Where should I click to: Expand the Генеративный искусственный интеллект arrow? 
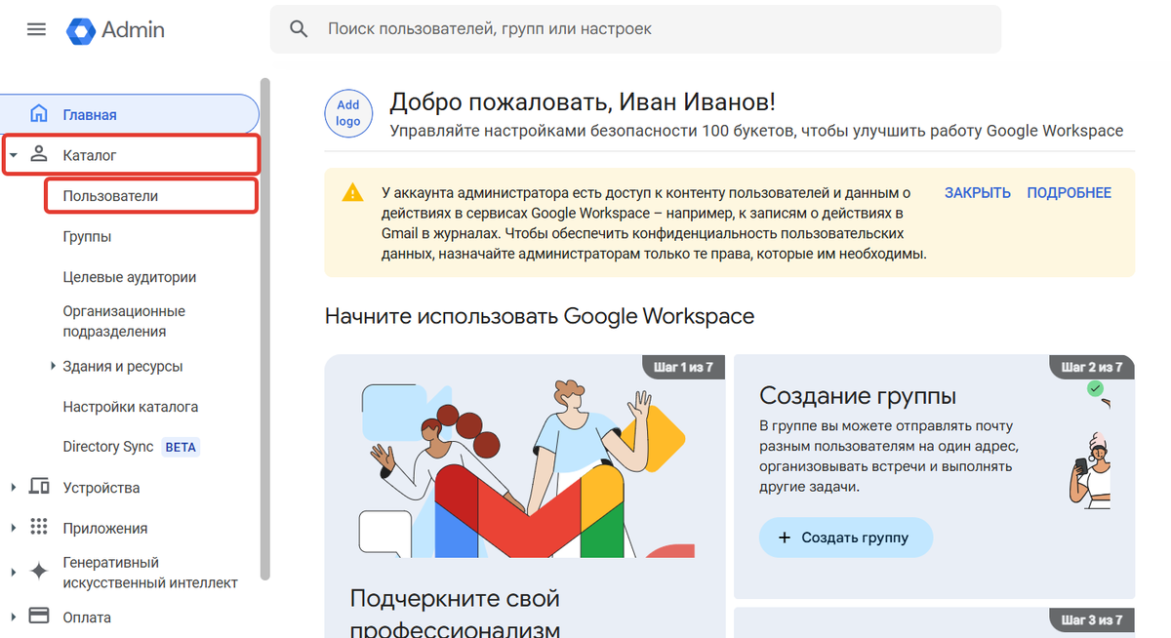[x=14, y=573]
